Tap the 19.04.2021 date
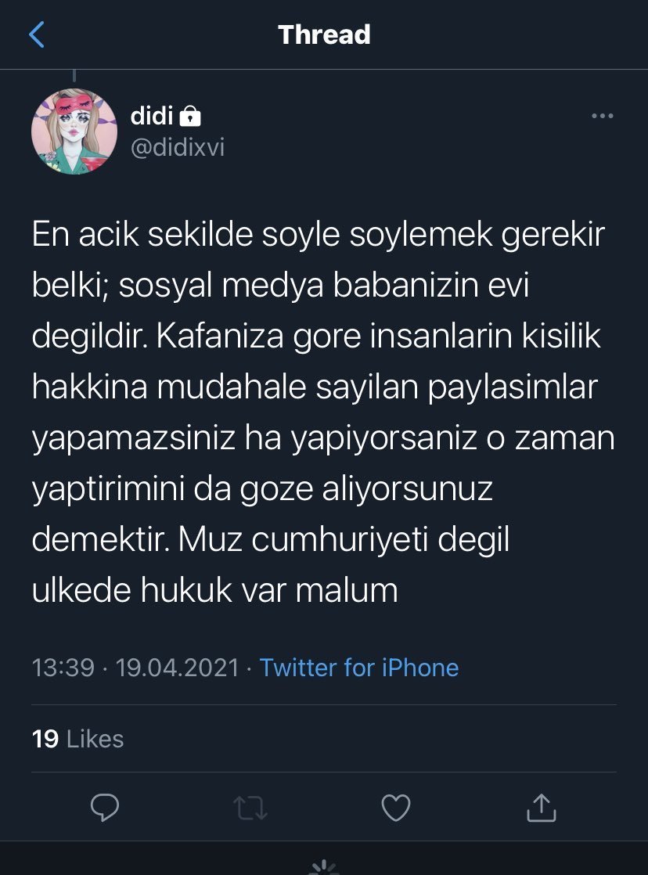The width and height of the screenshot is (648, 875). click(x=177, y=668)
